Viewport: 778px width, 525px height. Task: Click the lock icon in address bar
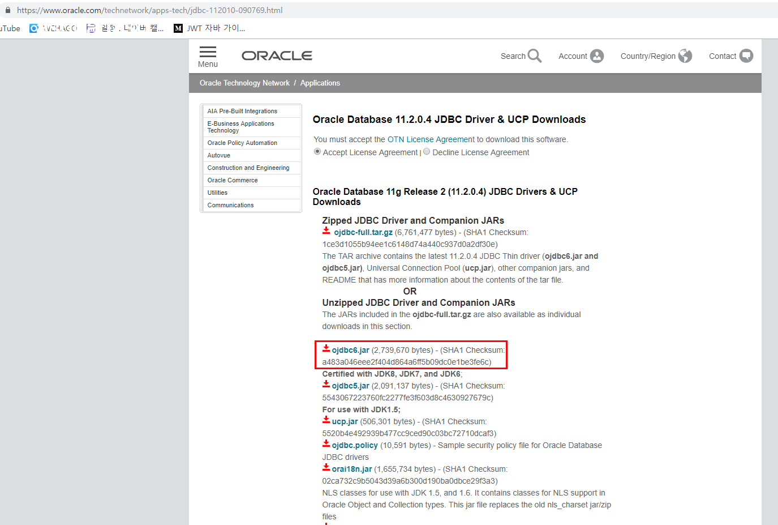pyautogui.click(x=8, y=10)
